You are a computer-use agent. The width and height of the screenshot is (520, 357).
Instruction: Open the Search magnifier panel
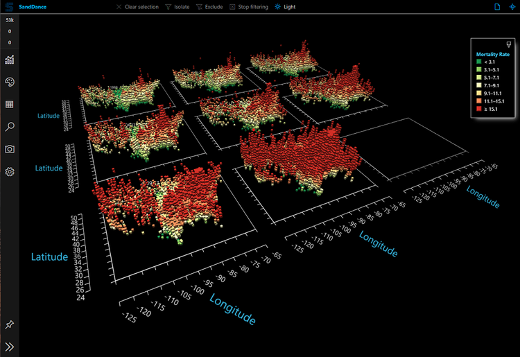point(10,127)
